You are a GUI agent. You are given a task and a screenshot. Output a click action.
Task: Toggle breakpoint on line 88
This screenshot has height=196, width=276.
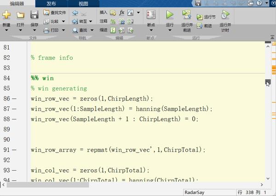(14, 119)
